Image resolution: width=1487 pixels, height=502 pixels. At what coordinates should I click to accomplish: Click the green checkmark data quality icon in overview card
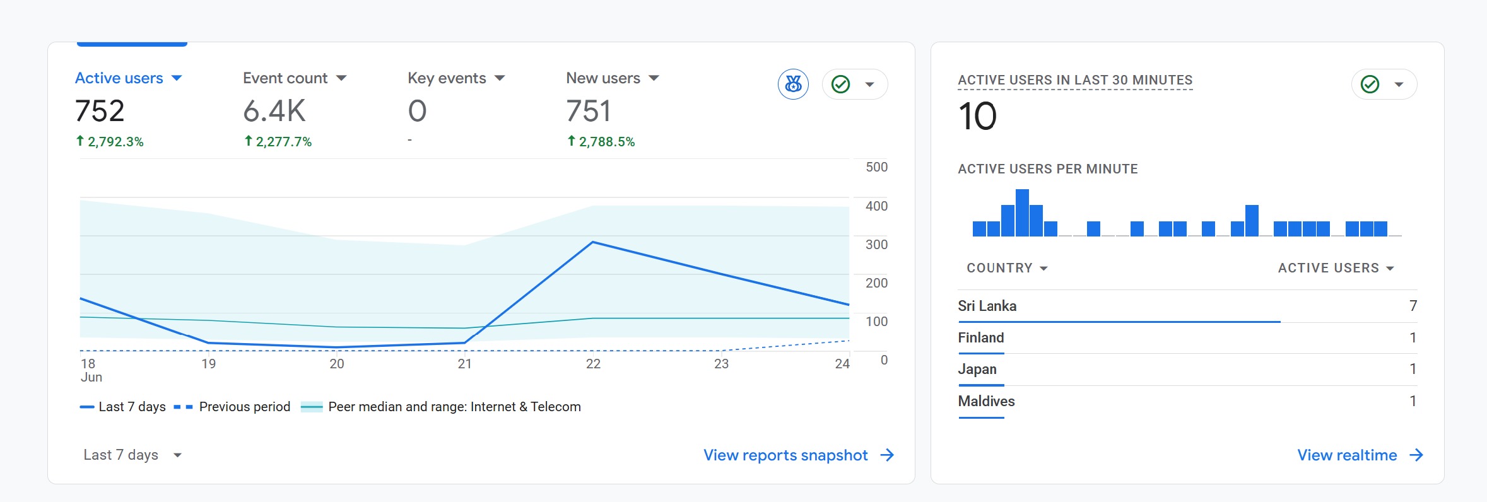[840, 84]
